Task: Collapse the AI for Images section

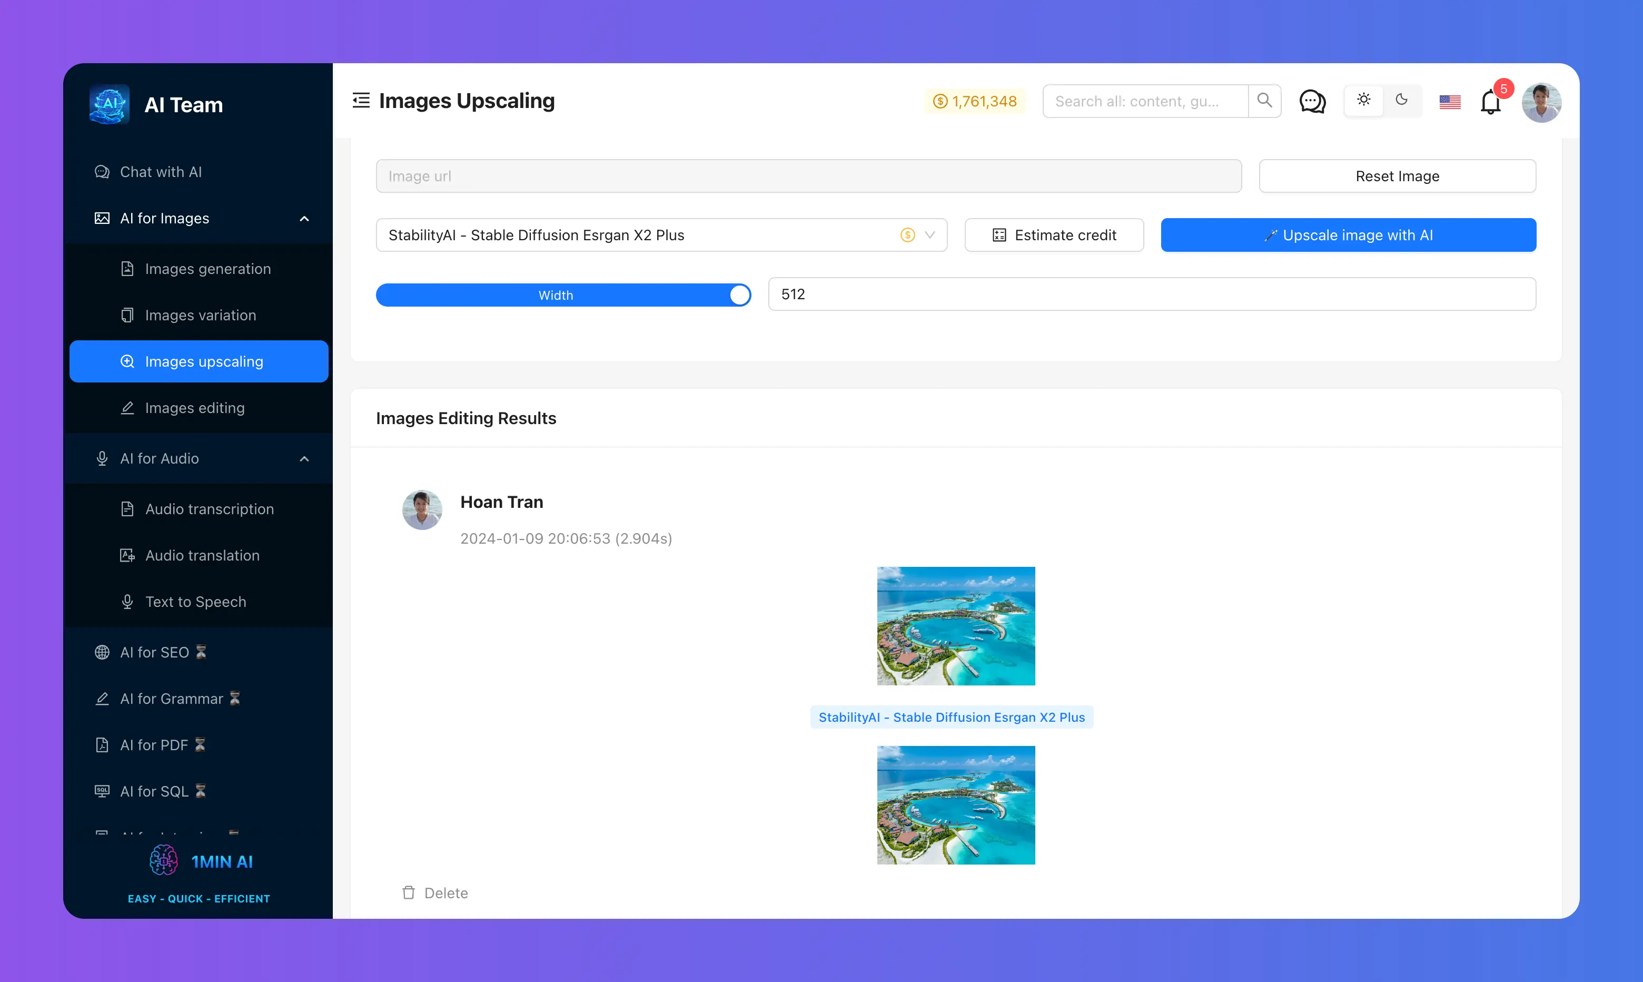Action: coord(304,219)
